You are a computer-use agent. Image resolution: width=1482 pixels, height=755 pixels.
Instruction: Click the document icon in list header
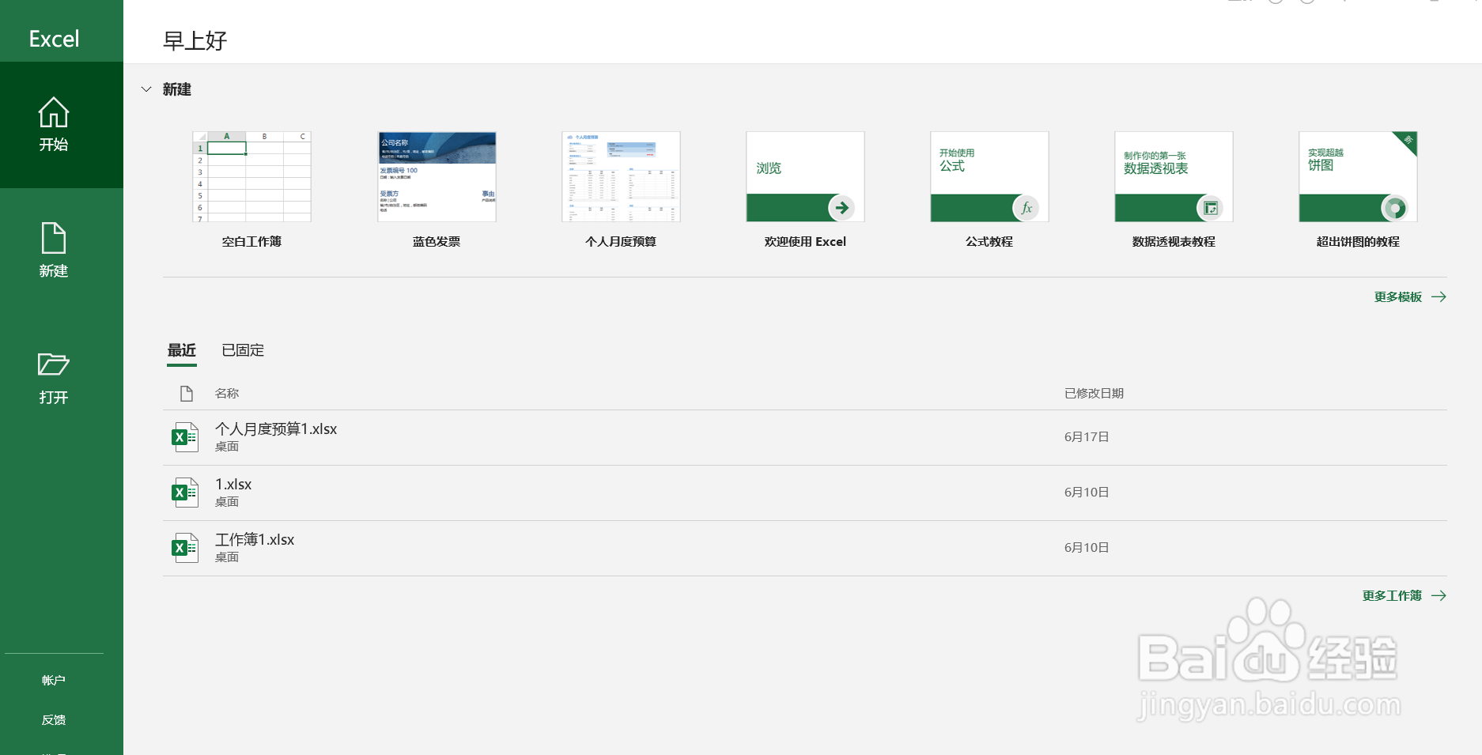click(187, 393)
